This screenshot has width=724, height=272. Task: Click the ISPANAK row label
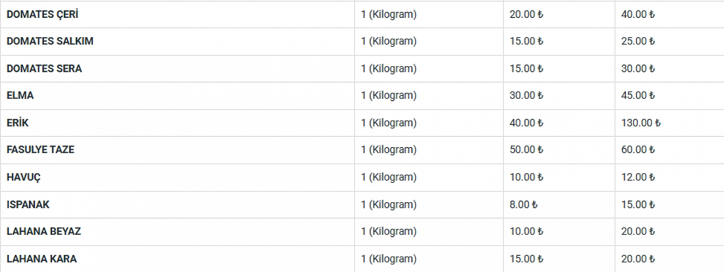[28, 205]
